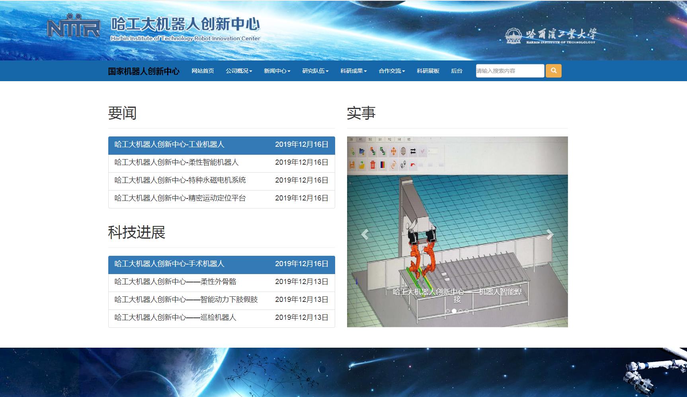Select the first carousel indicator dot
This screenshot has width=687, height=397.
(x=448, y=311)
